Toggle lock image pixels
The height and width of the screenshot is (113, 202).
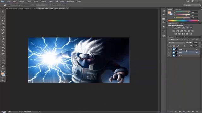[178, 46]
